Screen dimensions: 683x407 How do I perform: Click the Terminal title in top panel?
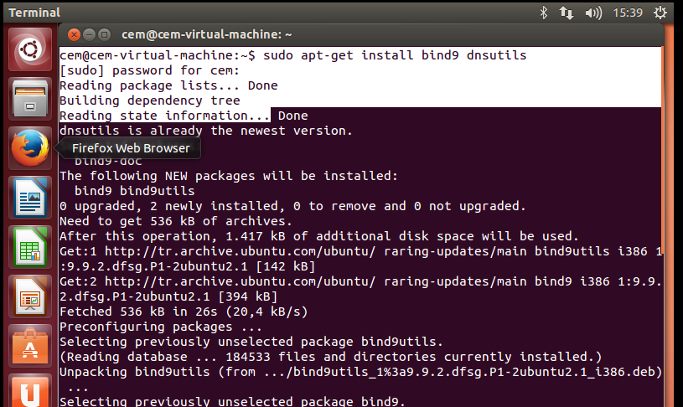[34, 13]
